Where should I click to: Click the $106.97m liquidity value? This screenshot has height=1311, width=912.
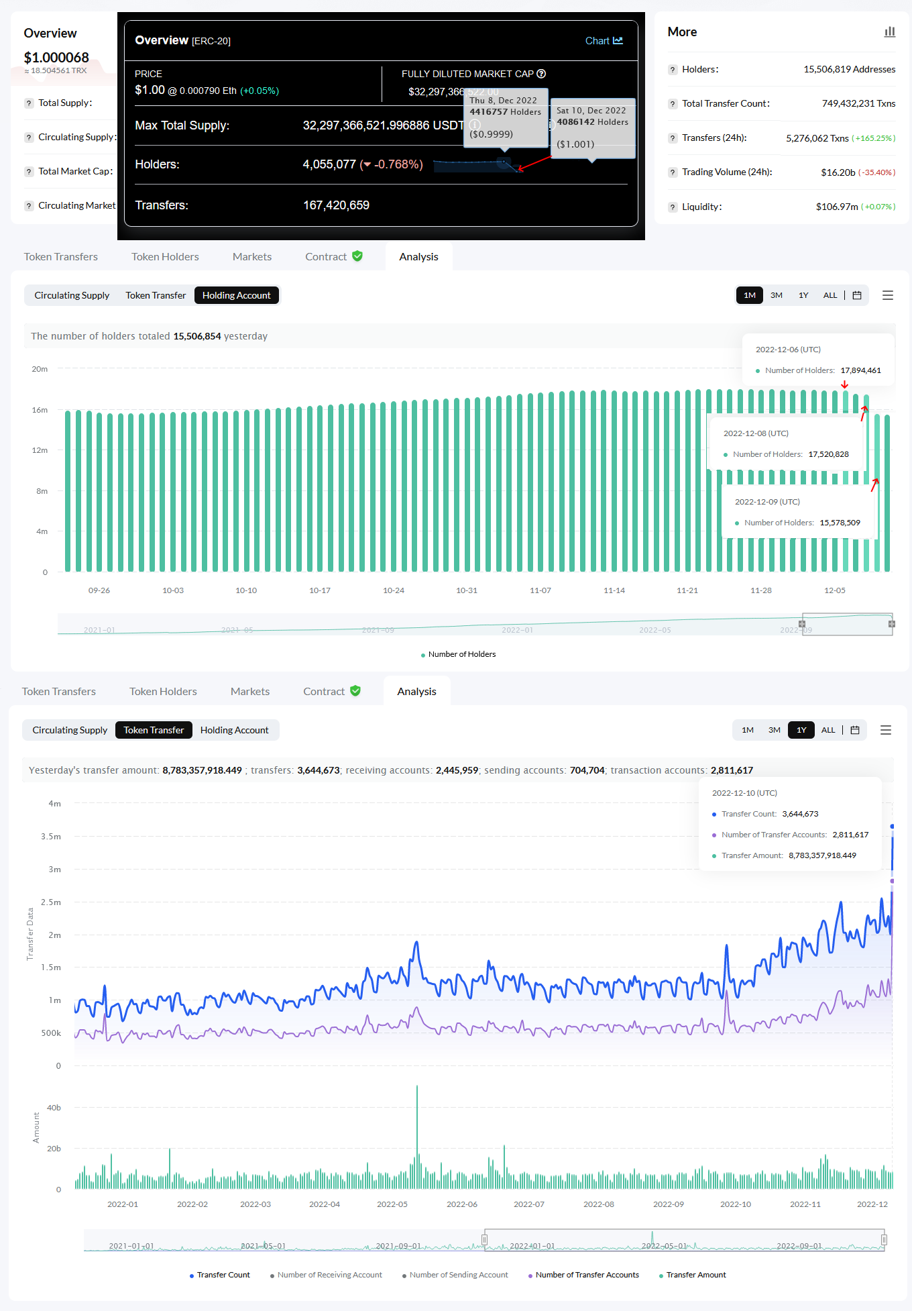pyautogui.click(x=837, y=207)
